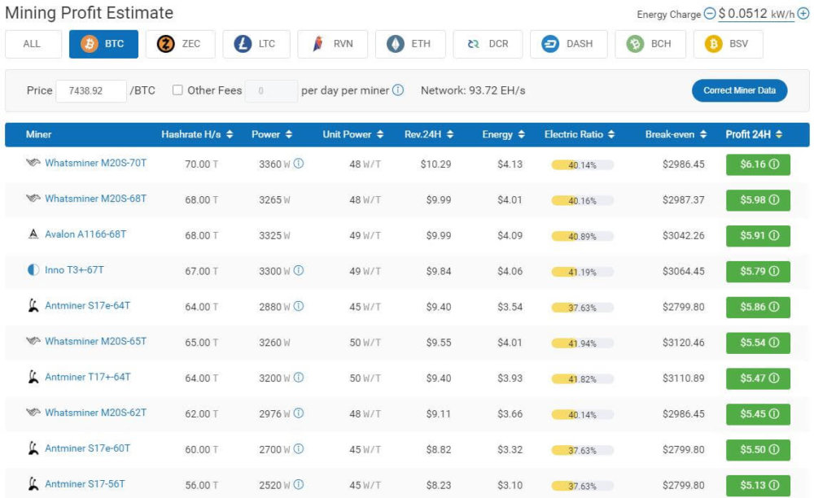
Task: Switch to the BCH coin tab
Action: pyautogui.click(x=650, y=44)
